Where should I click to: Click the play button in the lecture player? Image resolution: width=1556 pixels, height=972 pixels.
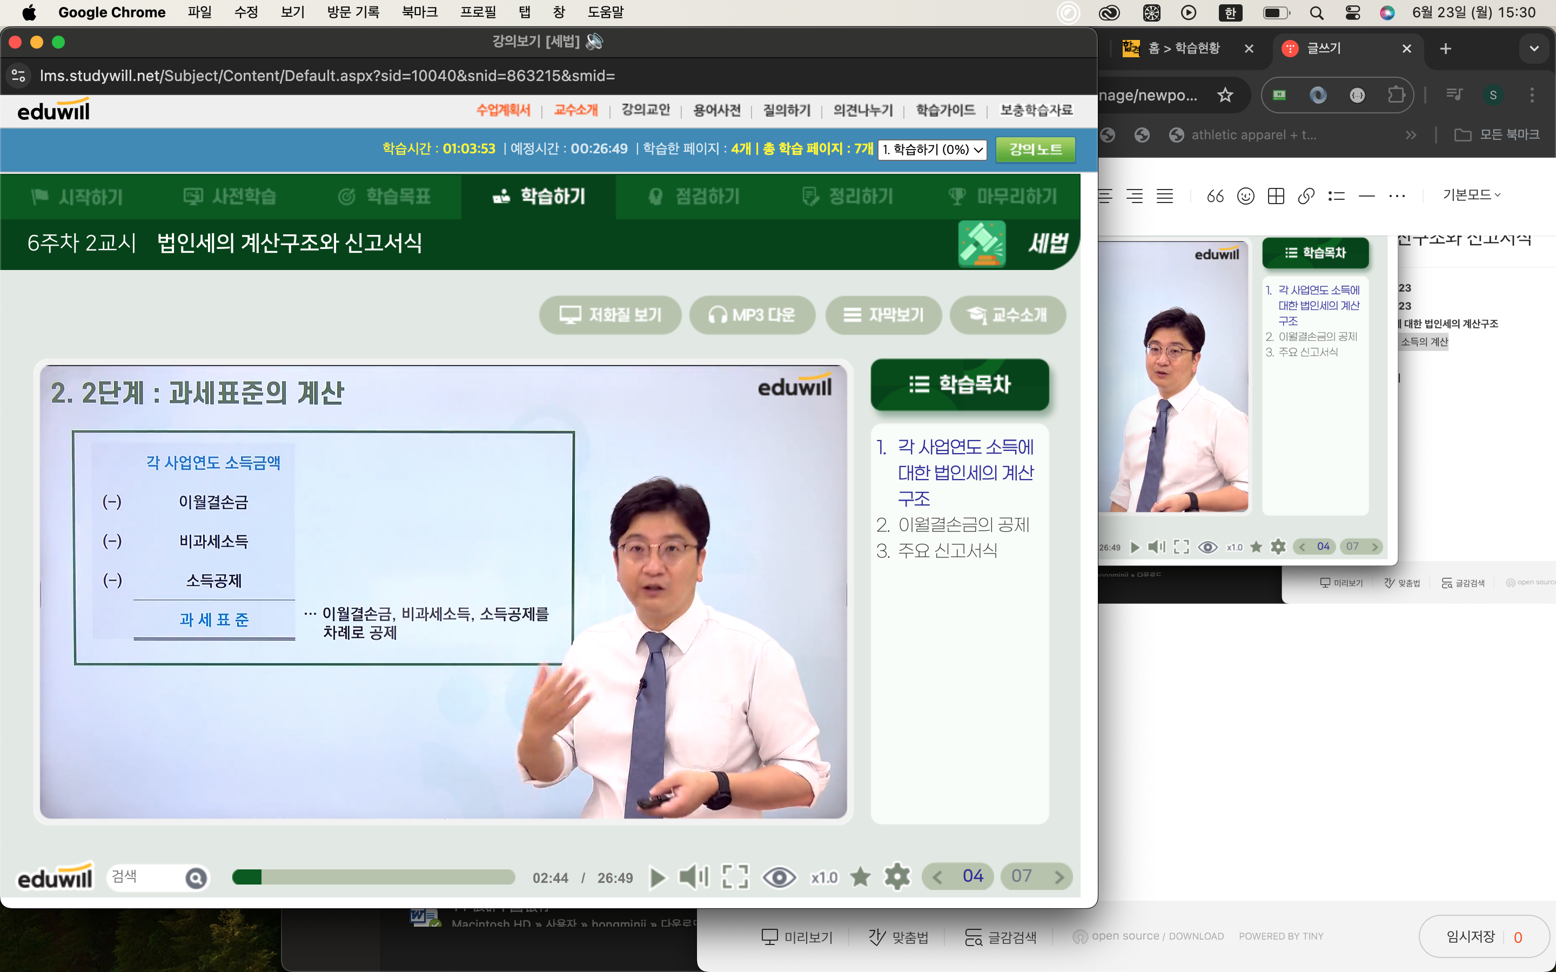coord(657,878)
